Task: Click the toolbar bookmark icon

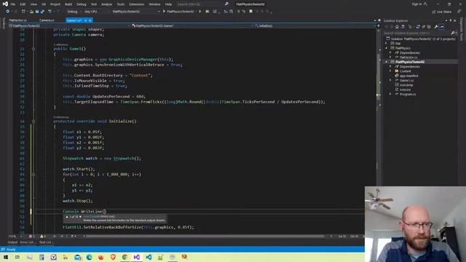Action: [250, 12]
